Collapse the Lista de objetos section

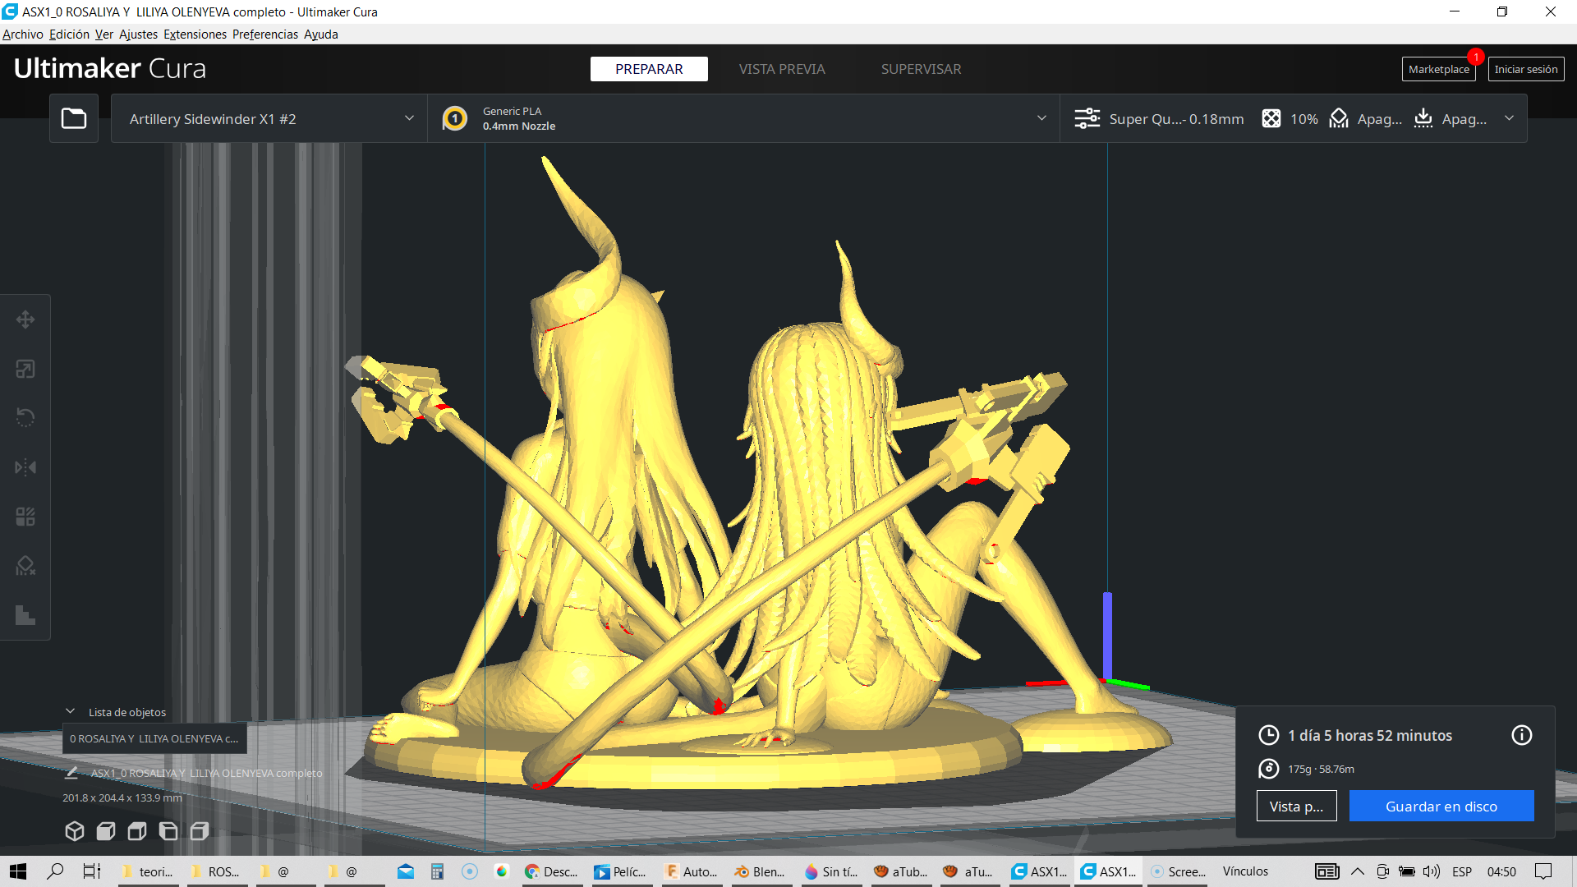click(71, 712)
